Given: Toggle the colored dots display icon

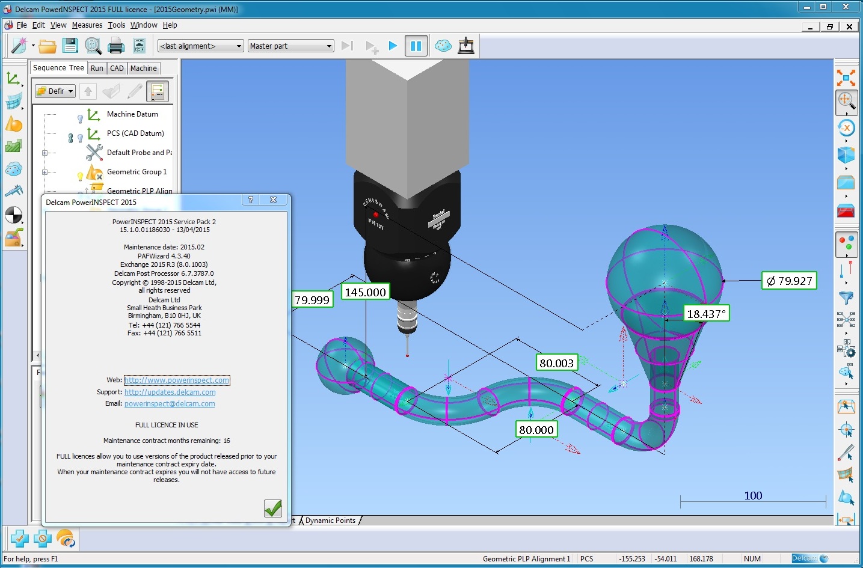Looking at the screenshot, I should pyautogui.click(x=846, y=243).
